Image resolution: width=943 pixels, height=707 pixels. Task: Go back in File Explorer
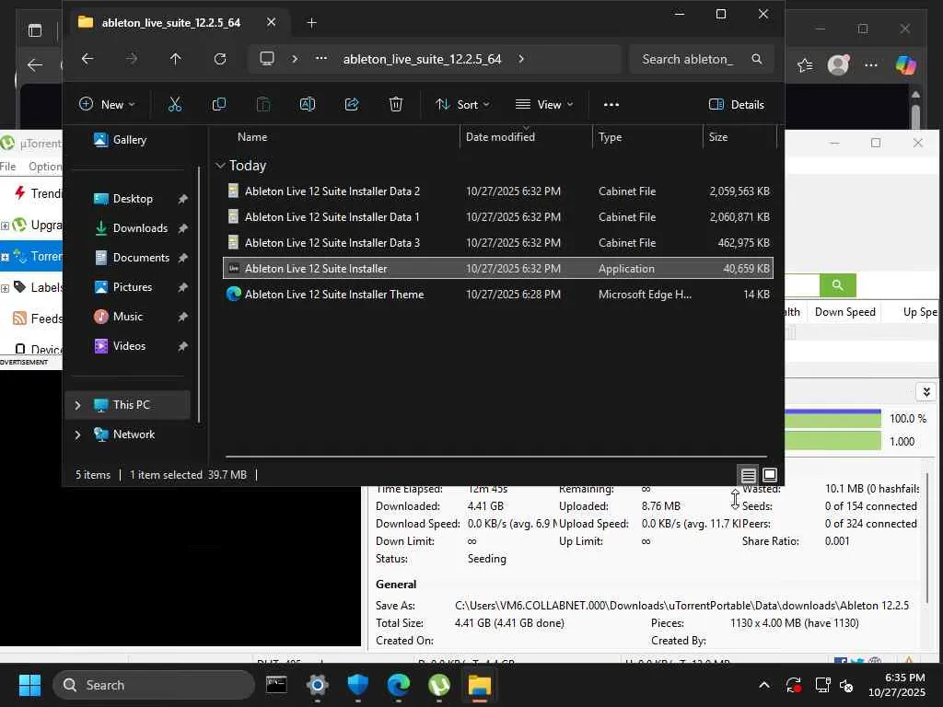(x=87, y=59)
